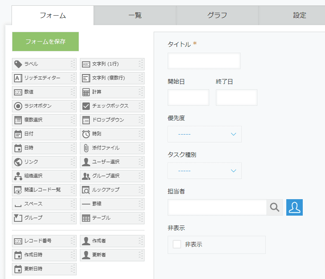Click the タイトル text field
This screenshot has height=279, width=325.
tap(204, 60)
